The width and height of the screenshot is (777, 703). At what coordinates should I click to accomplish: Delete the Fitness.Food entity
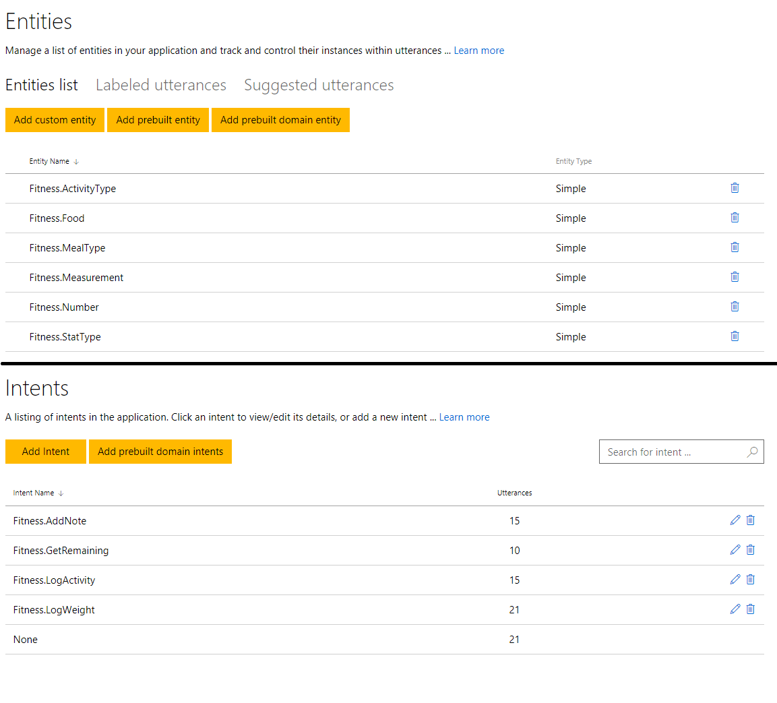click(735, 218)
